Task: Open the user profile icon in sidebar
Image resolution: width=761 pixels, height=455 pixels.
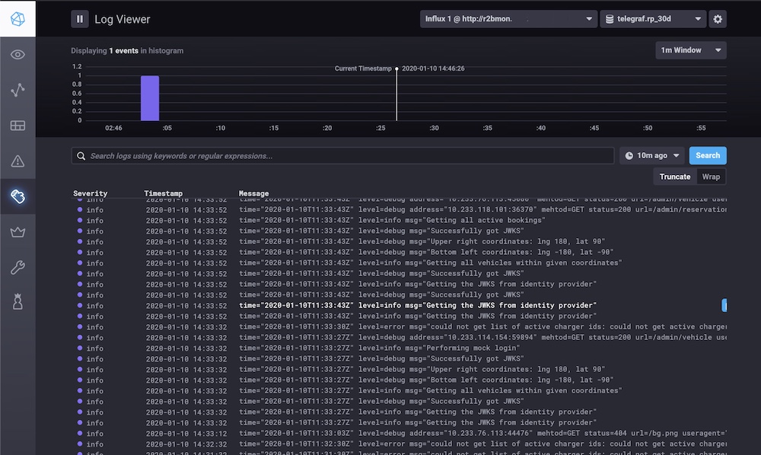Action: [18, 302]
